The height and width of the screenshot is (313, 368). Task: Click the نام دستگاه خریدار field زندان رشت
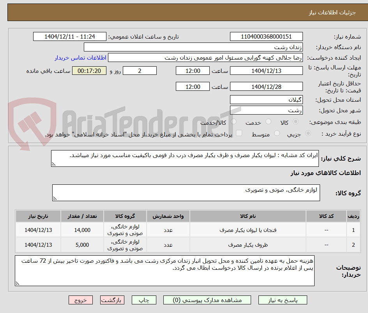pyautogui.click(x=193, y=47)
